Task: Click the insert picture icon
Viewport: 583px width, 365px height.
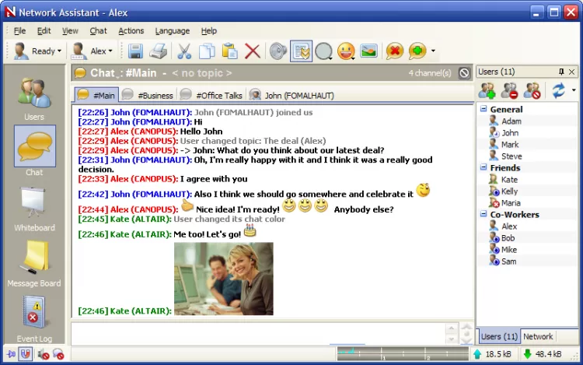Action: click(x=368, y=51)
